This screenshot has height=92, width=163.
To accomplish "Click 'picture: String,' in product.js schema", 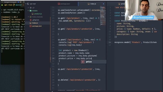I will click(125, 26).
